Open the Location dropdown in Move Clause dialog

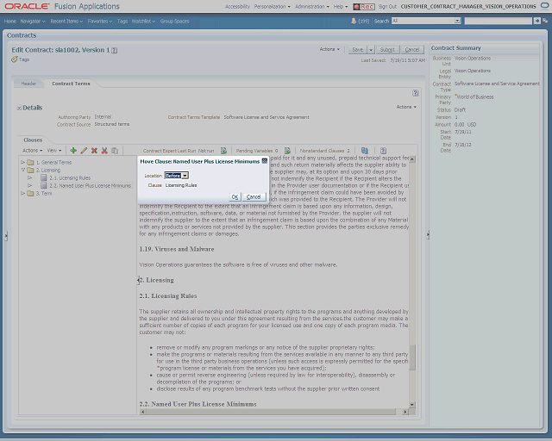pos(185,176)
